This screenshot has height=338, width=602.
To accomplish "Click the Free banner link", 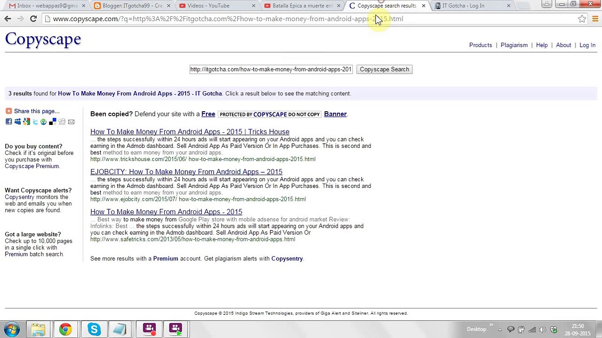I will coord(208,114).
